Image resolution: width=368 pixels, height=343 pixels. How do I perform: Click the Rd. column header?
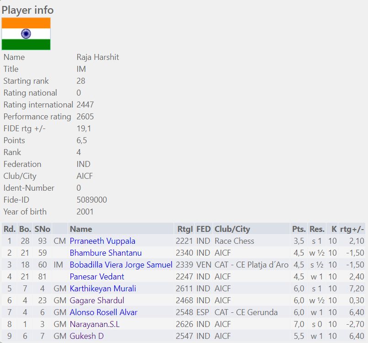(9, 229)
